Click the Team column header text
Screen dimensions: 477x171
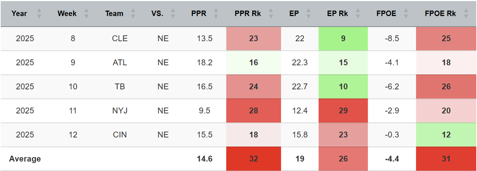(x=114, y=14)
